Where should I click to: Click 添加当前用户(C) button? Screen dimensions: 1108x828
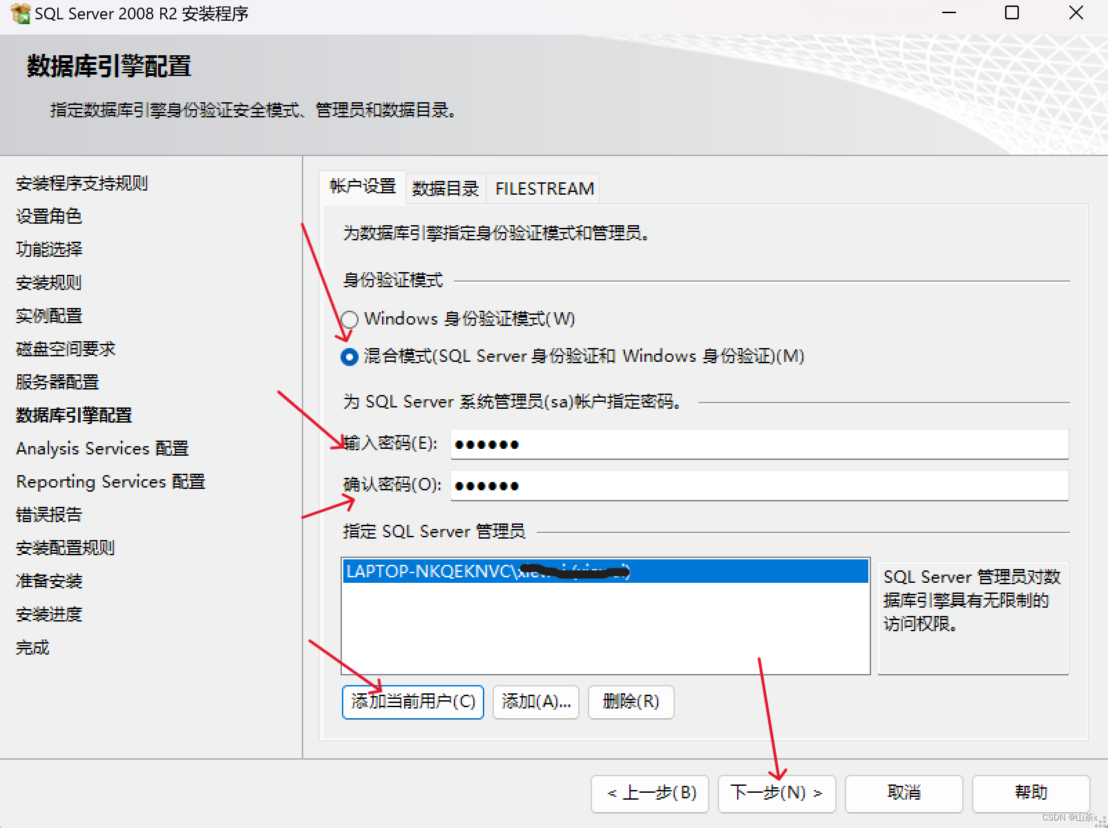point(413,702)
